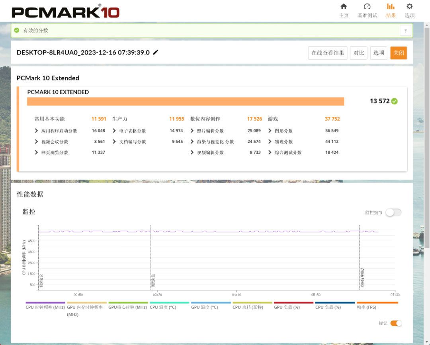Click the result name DESKTOP-8LR4UA0 title

(83, 53)
